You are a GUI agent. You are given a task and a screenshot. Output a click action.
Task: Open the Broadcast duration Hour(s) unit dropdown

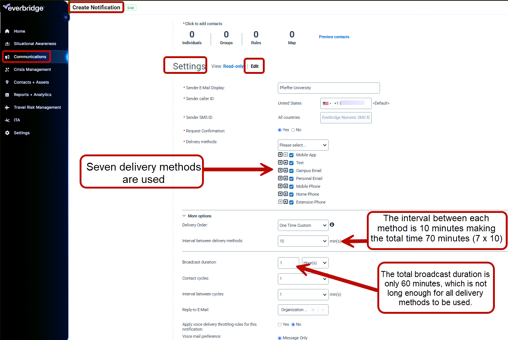[x=315, y=263]
